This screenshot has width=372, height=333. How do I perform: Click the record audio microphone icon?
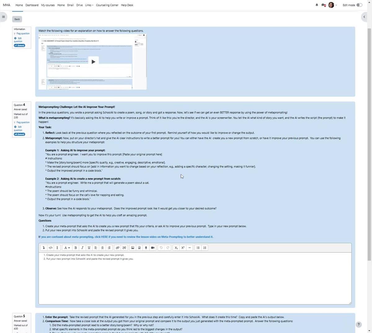click(146, 247)
